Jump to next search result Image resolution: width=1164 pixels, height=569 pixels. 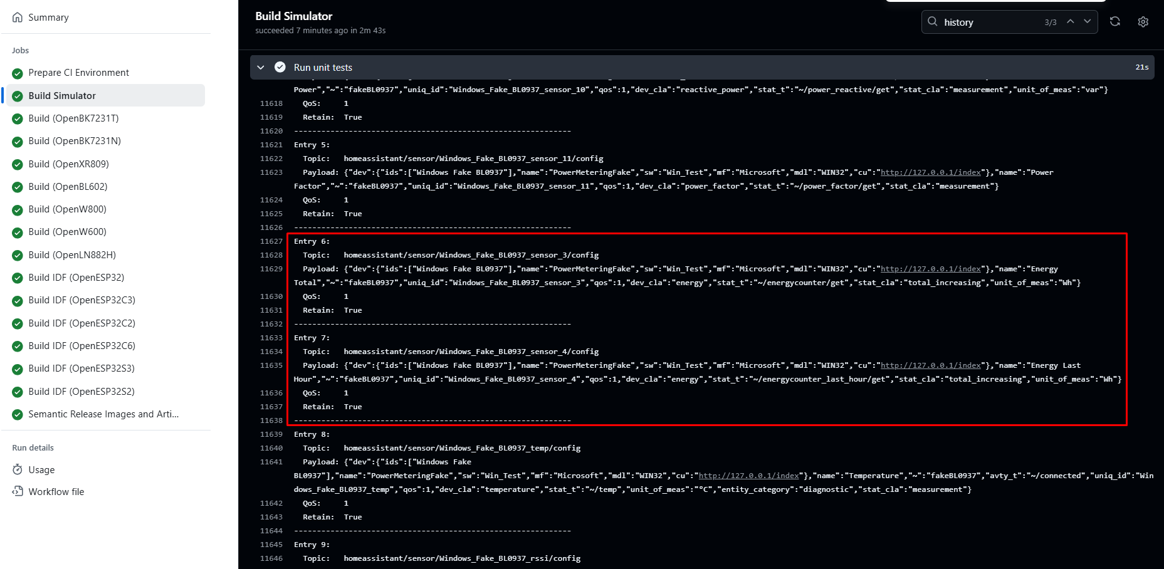[1087, 22]
